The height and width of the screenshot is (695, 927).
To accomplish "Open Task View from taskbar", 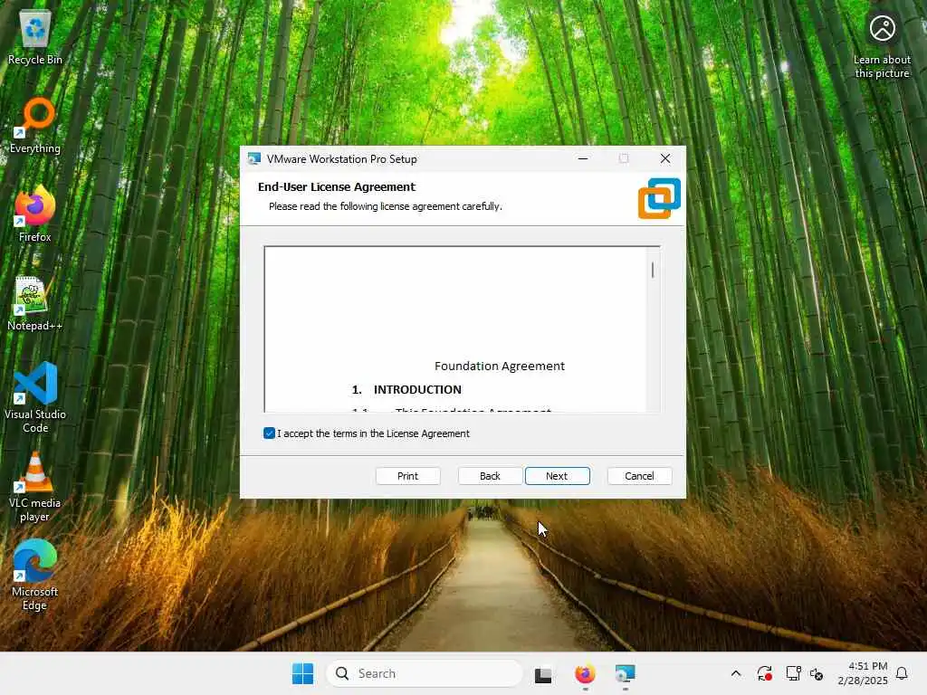I will 543,674.
